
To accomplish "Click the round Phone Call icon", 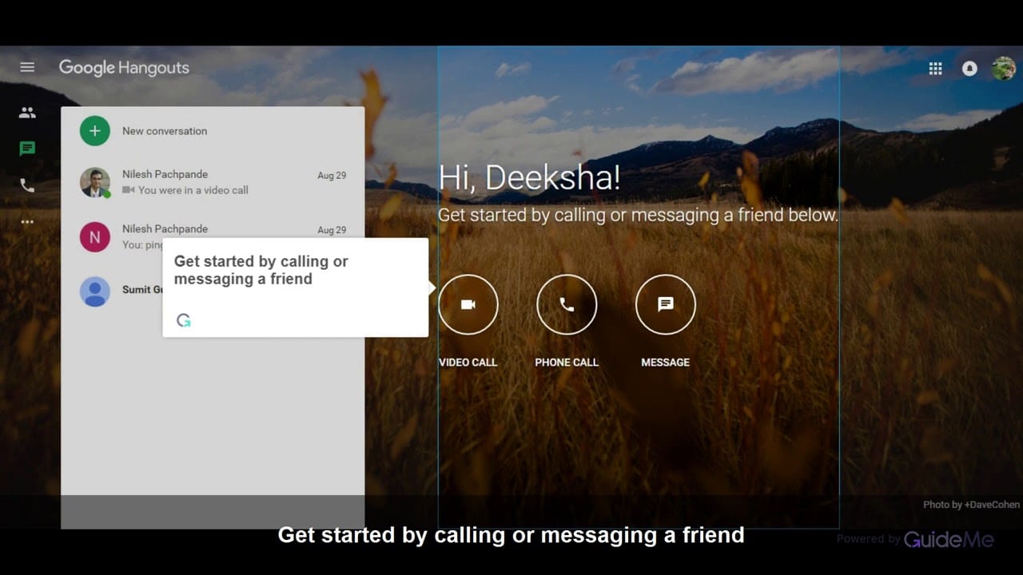I will [x=567, y=304].
